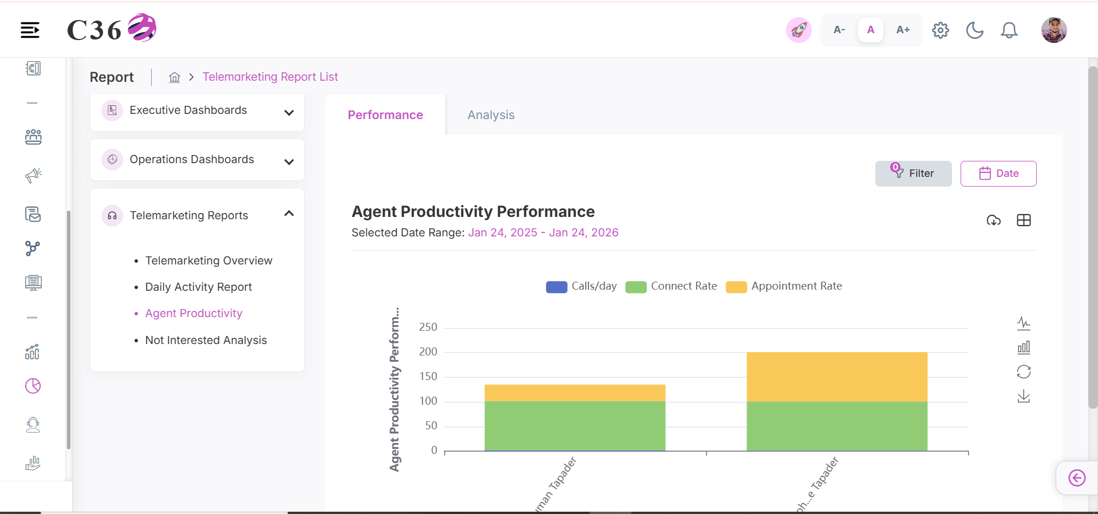This screenshot has width=1098, height=514.
Task: Open the team group sidebar icon
Action: tap(33, 137)
